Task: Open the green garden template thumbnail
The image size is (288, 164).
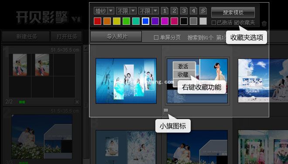Action: pos(263,147)
